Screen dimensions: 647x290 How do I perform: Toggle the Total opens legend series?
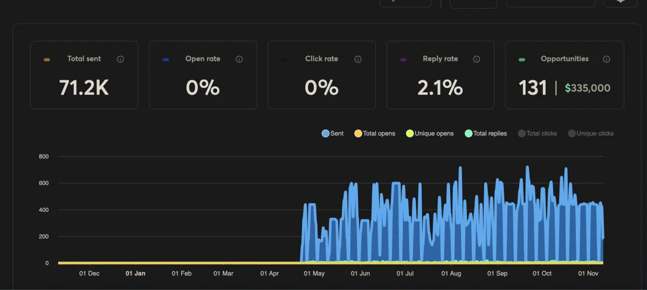tap(375, 133)
